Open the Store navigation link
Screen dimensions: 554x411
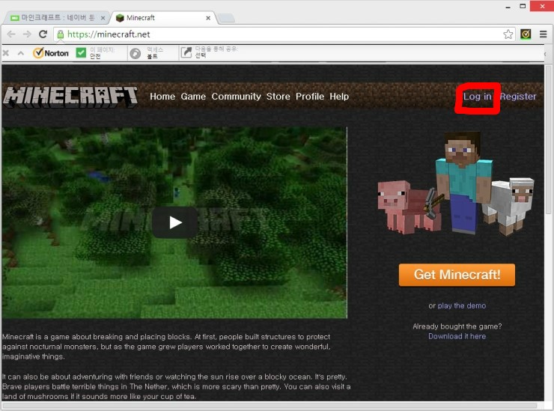278,97
